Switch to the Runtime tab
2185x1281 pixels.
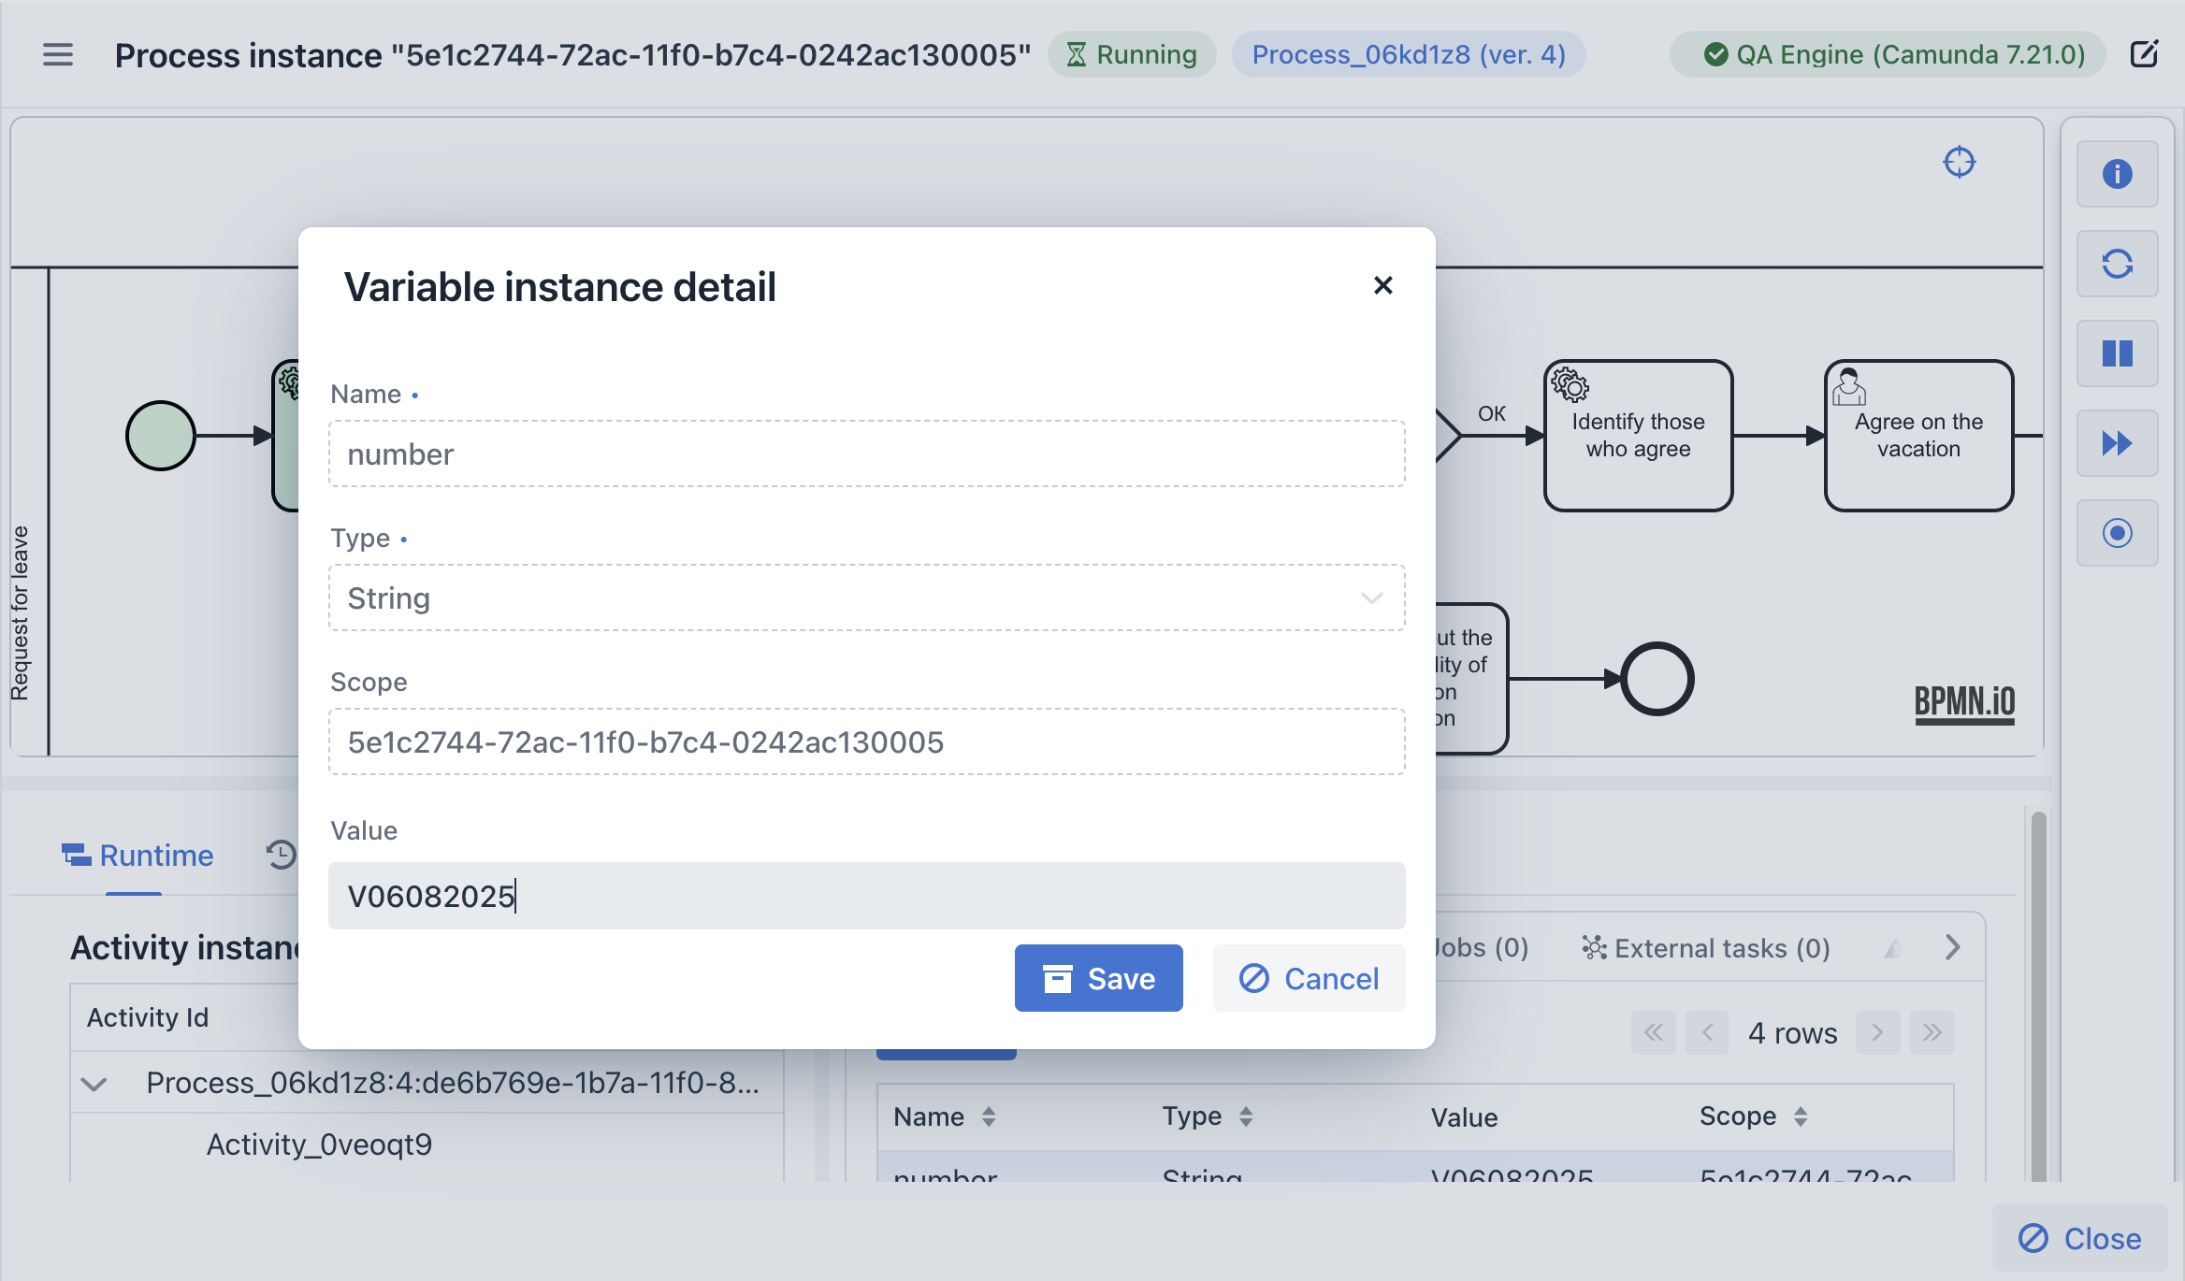(x=137, y=856)
